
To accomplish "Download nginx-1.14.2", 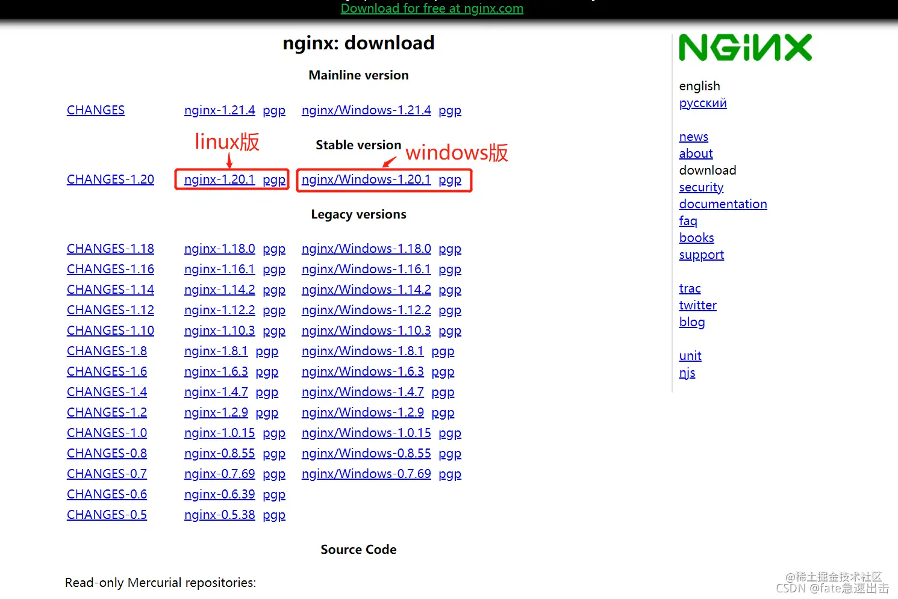I will point(220,290).
